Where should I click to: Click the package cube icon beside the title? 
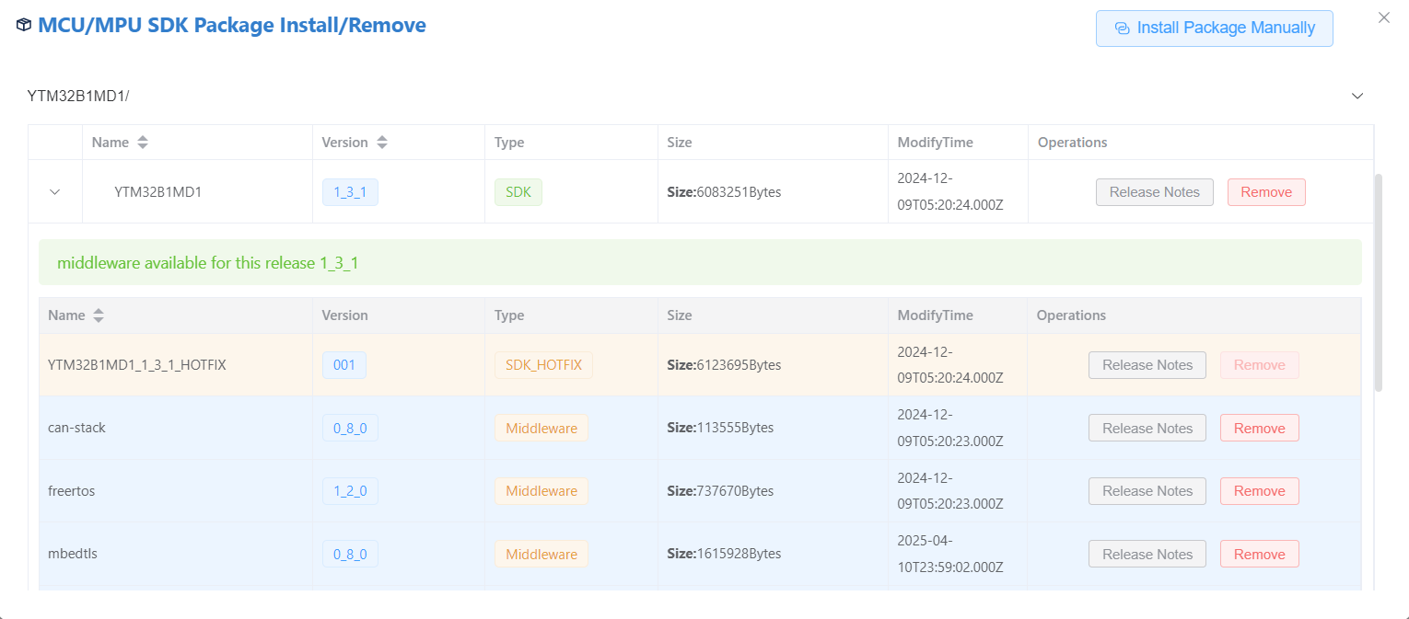[24, 26]
